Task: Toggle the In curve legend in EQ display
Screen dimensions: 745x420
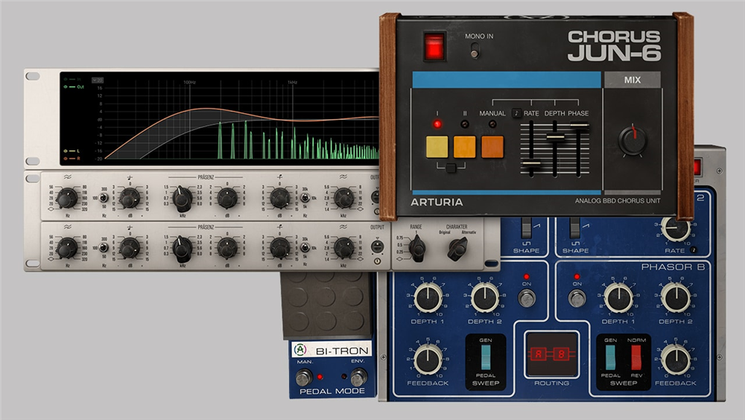Action: point(73,80)
